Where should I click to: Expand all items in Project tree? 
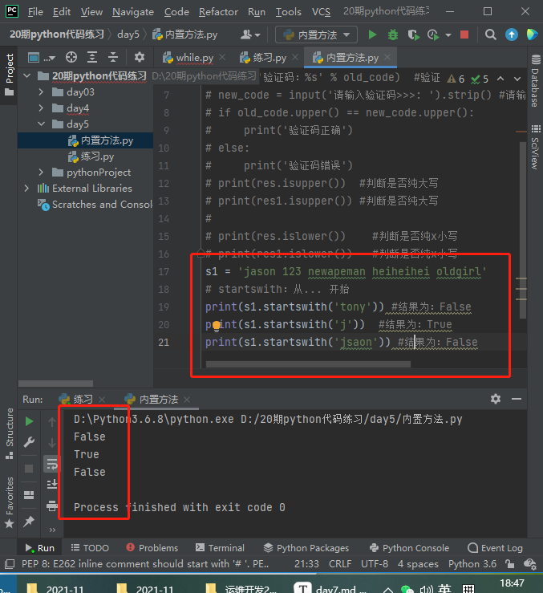click(92, 58)
